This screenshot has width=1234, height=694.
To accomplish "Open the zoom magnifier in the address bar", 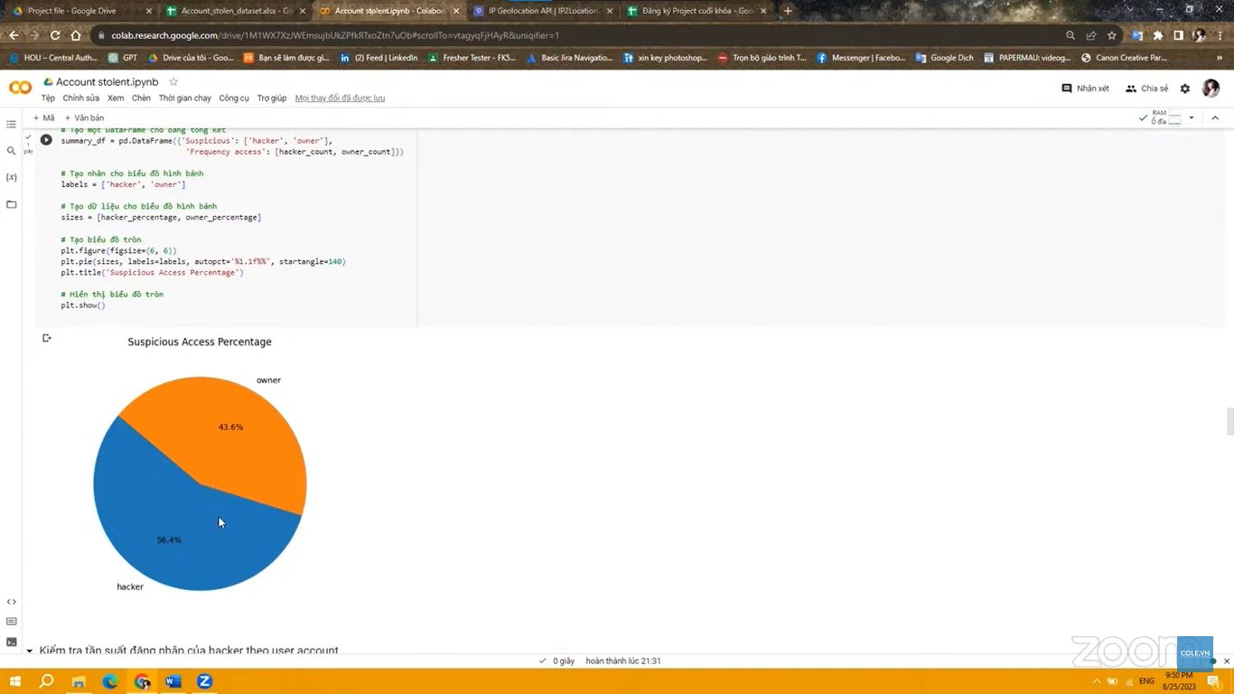I will (x=1070, y=35).
